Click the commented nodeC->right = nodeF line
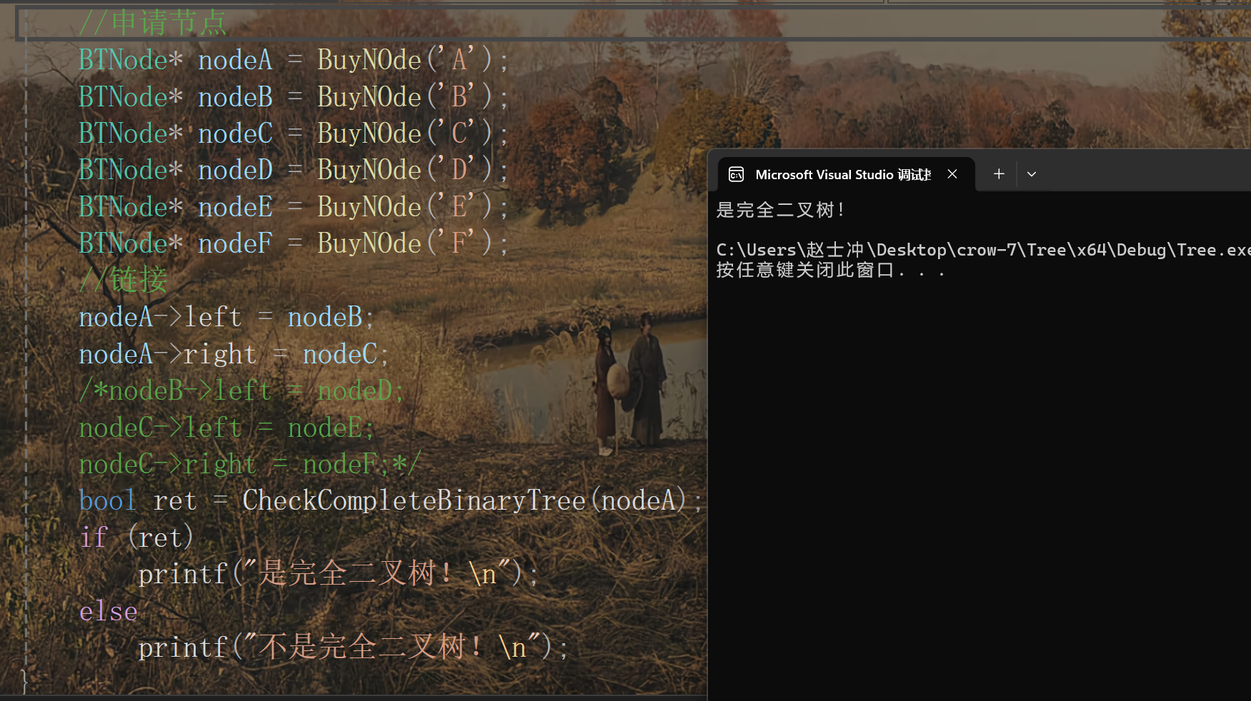This screenshot has width=1251, height=701. 250,464
